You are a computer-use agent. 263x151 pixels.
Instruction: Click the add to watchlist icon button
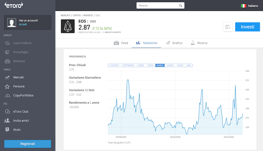228,27
